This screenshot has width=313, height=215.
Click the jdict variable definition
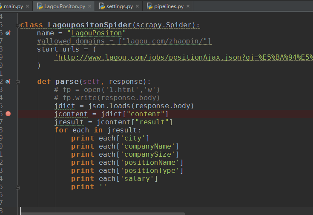tap(65, 106)
